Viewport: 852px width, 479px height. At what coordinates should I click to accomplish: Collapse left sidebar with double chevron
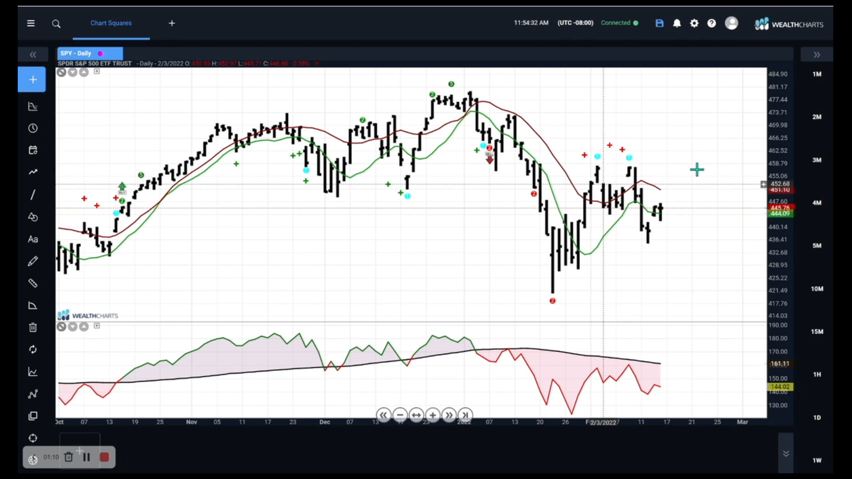coord(32,55)
